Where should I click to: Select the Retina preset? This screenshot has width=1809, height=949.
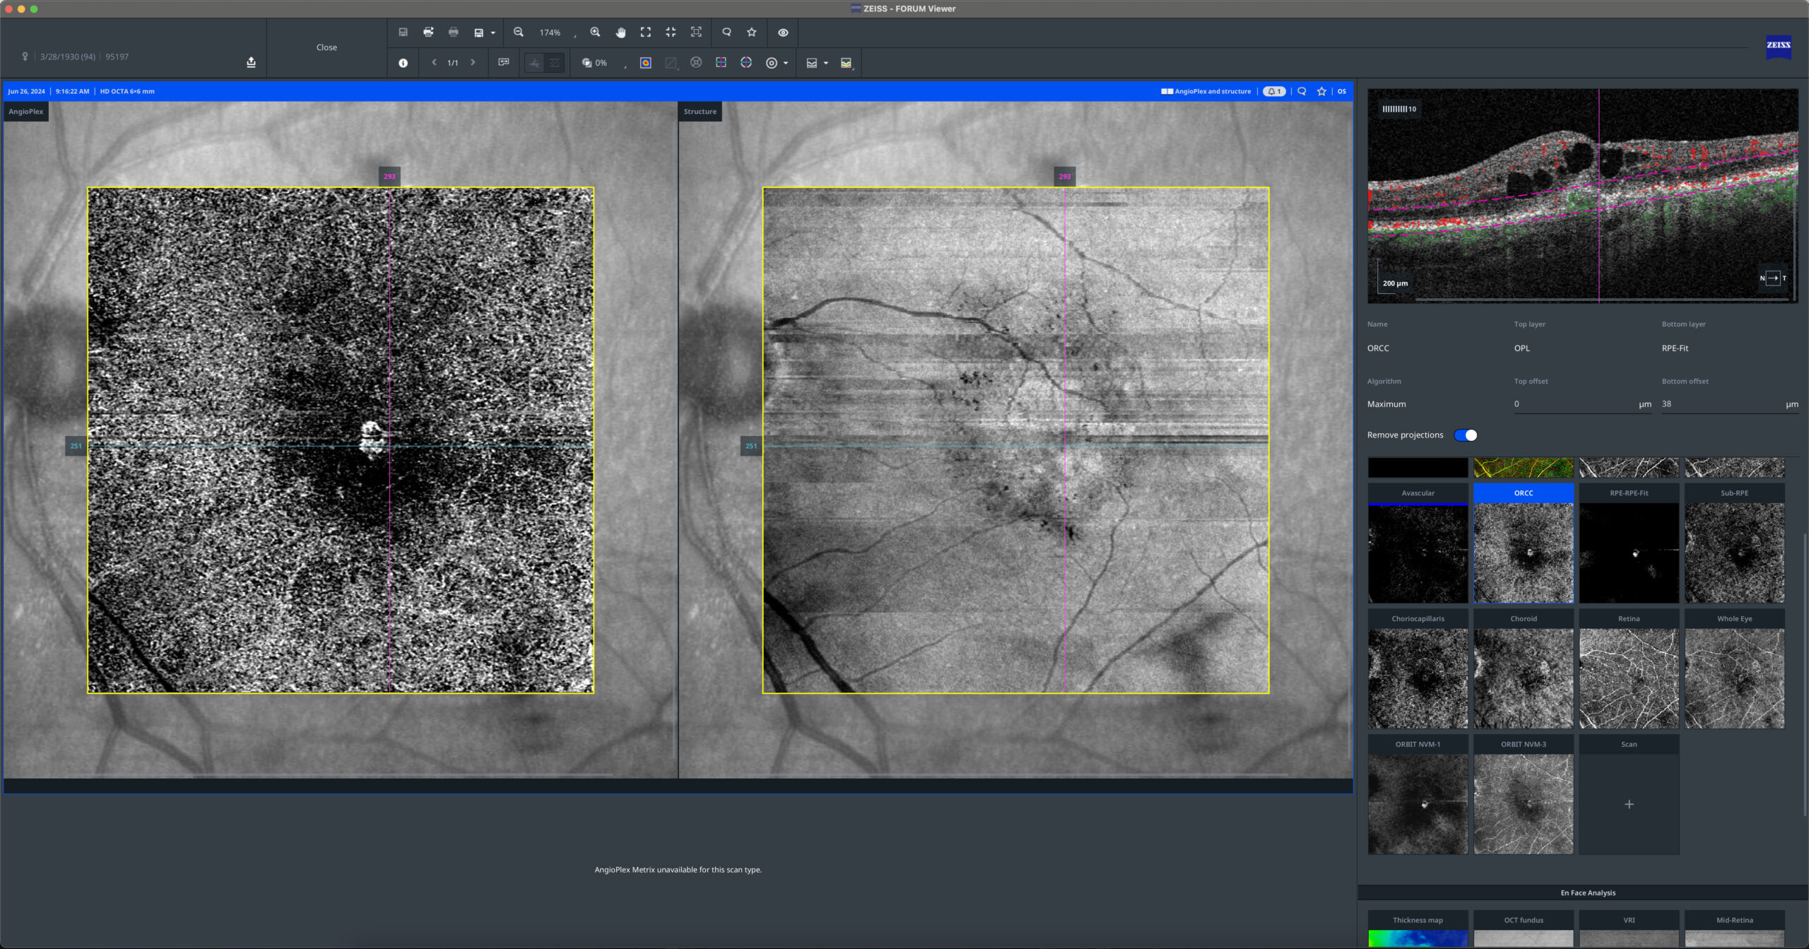(x=1629, y=669)
